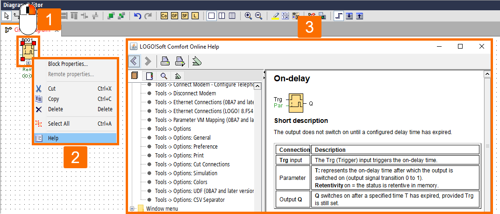Split view into three windows
This screenshot has height=214, width=500.
[x=232, y=15]
